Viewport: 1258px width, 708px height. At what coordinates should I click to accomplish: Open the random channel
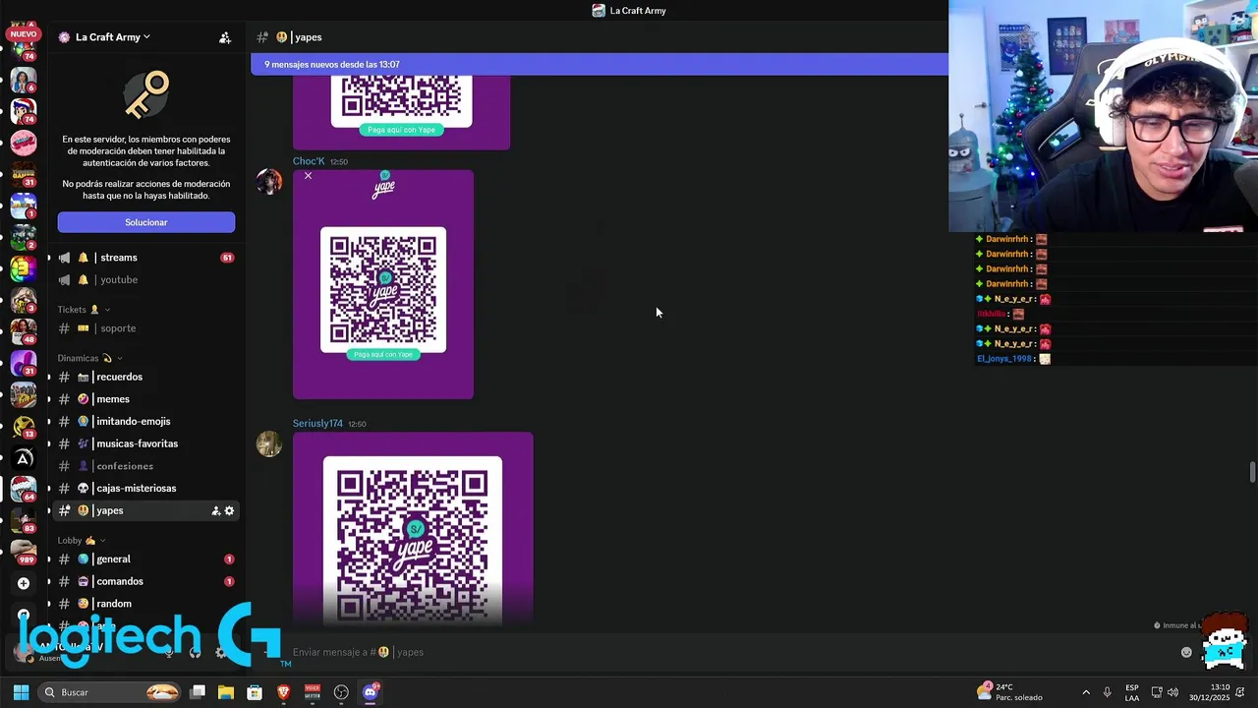pos(145,604)
